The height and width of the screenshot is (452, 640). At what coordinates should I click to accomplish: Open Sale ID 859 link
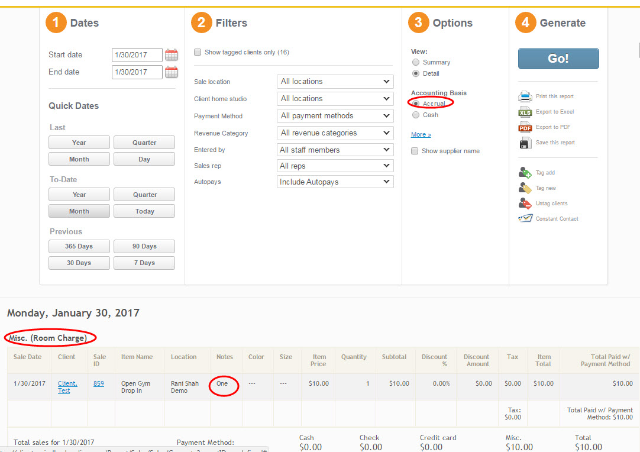(x=99, y=383)
